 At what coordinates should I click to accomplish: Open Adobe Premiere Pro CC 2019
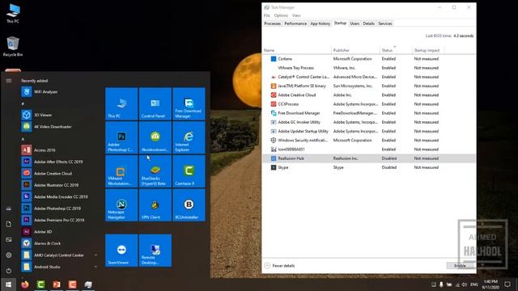point(59,220)
